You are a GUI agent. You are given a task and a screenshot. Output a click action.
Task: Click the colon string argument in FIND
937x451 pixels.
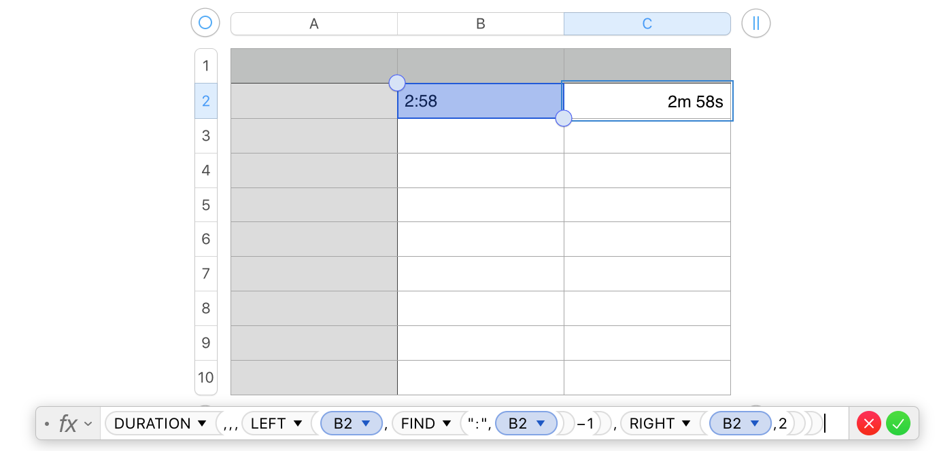(x=479, y=424)
